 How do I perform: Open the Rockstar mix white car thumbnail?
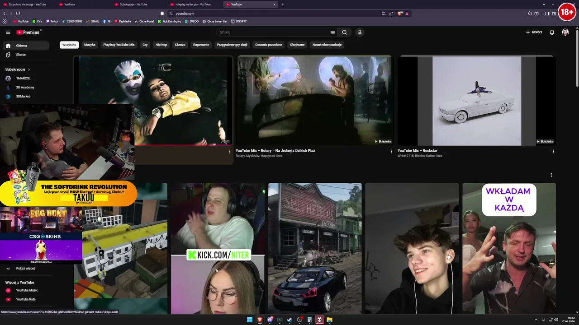pos(476,100)
